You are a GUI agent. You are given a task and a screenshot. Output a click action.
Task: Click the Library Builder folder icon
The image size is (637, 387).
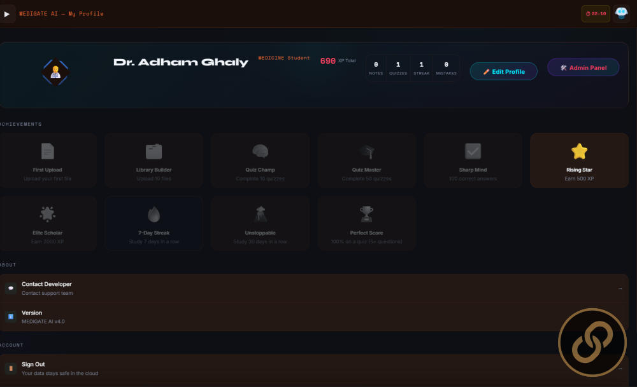point(154,151)
